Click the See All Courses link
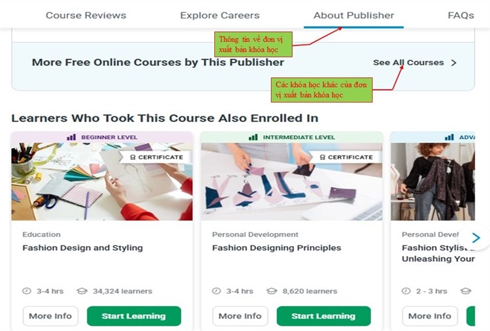490x331 pixels. pyautogui.click(x=408, y=63)
